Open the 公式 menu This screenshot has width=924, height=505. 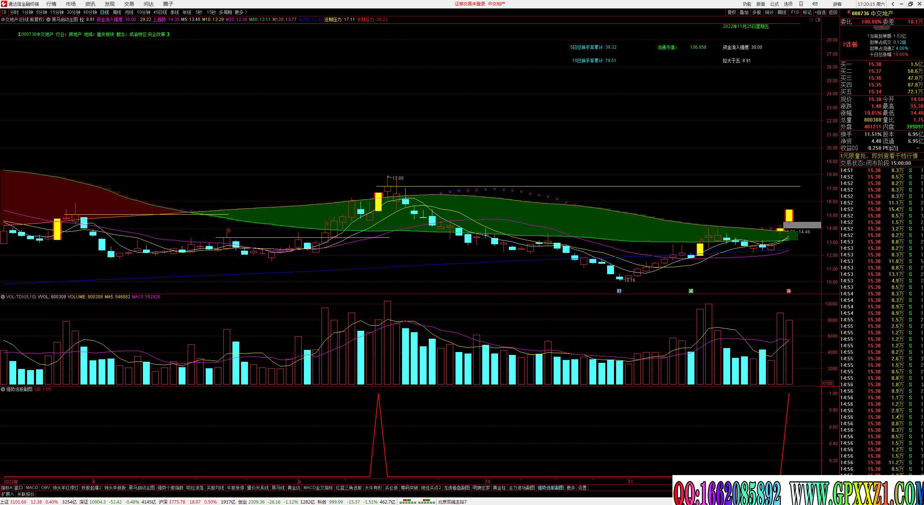click(775, 4)
